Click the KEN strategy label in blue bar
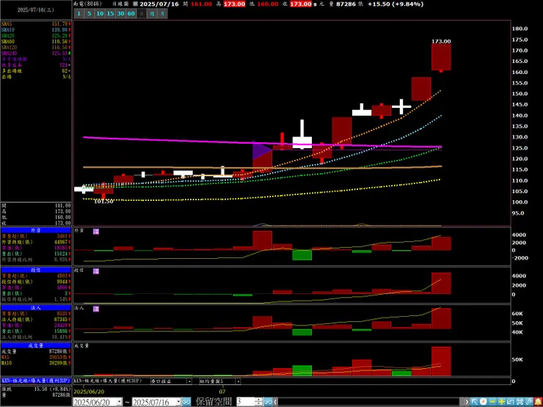Viewport: 543px width, 407px height. click(x=36, y=380)
